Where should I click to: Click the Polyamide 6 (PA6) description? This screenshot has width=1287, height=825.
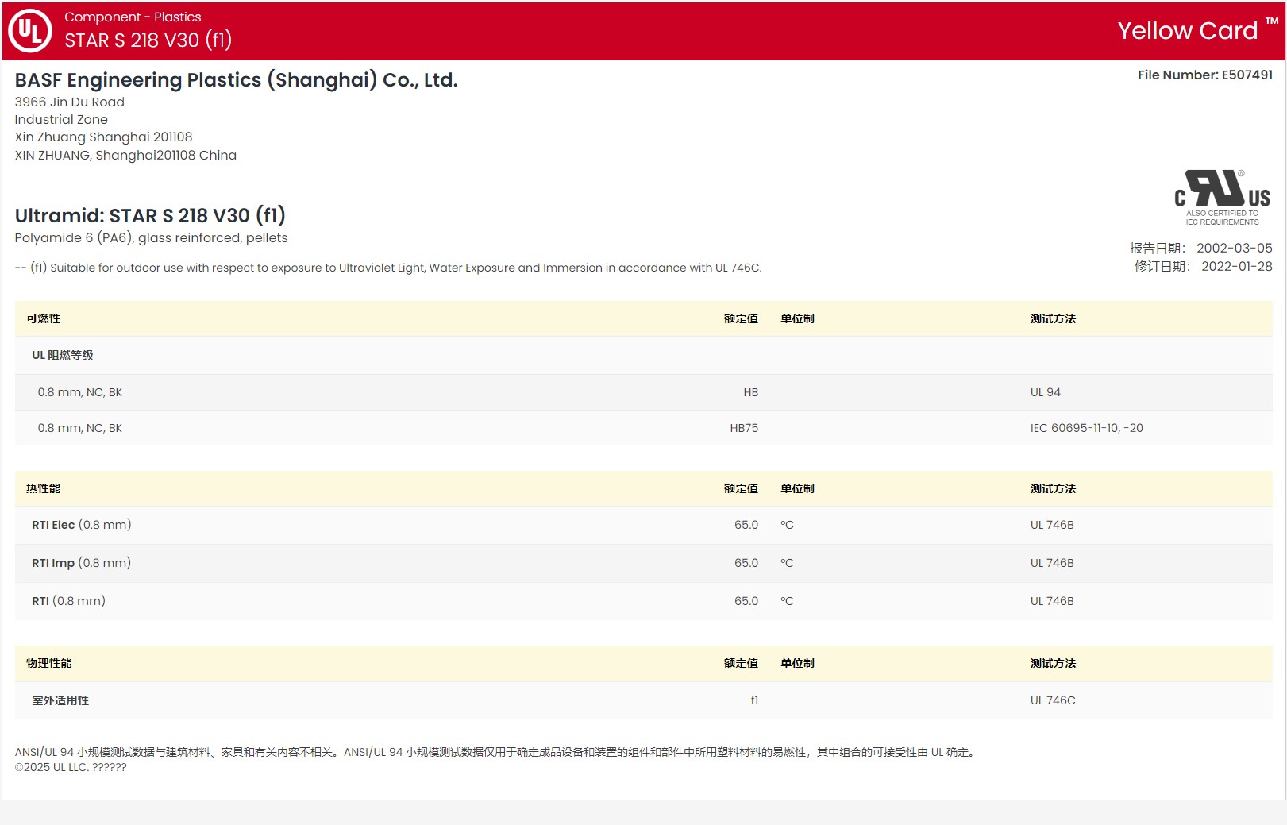click(151, 237)
